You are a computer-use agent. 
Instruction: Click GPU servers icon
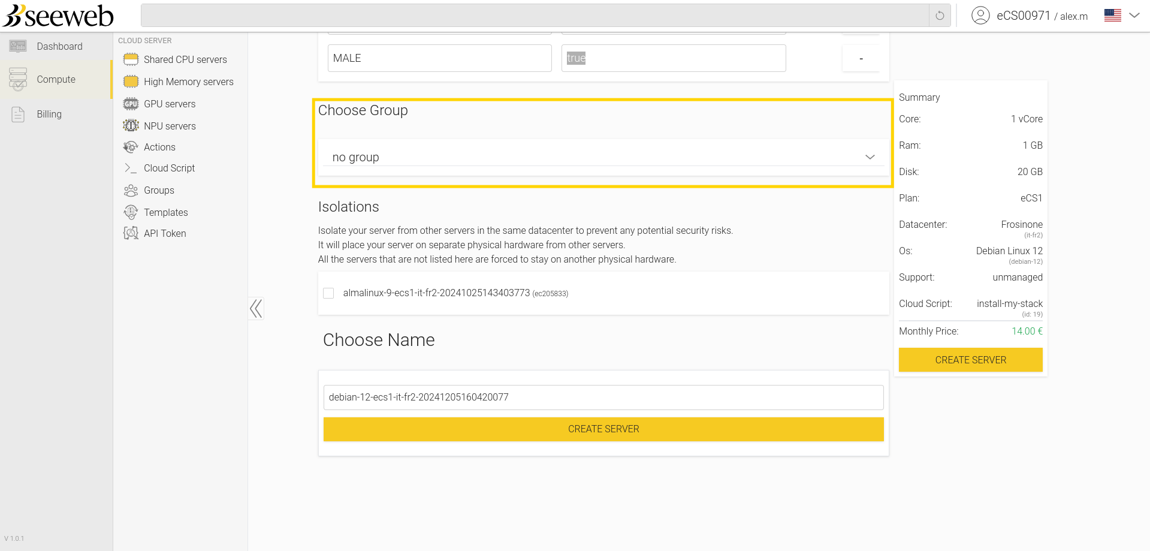pos(131,104)
